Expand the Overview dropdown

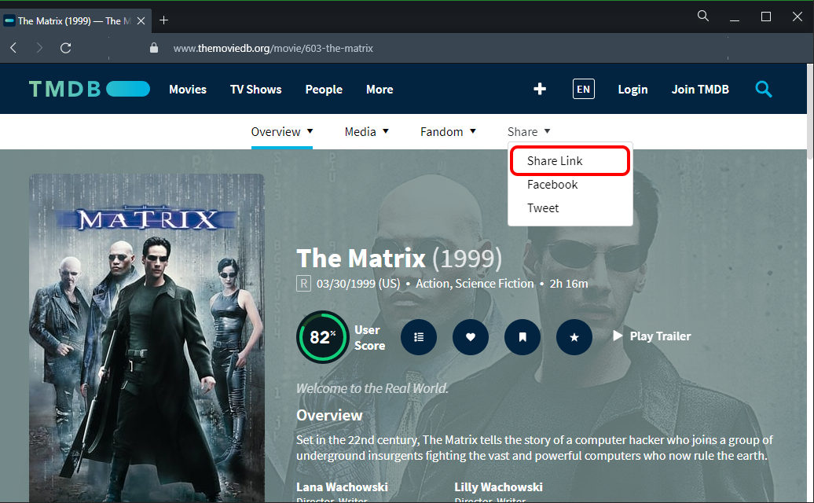tap(282, 132)
